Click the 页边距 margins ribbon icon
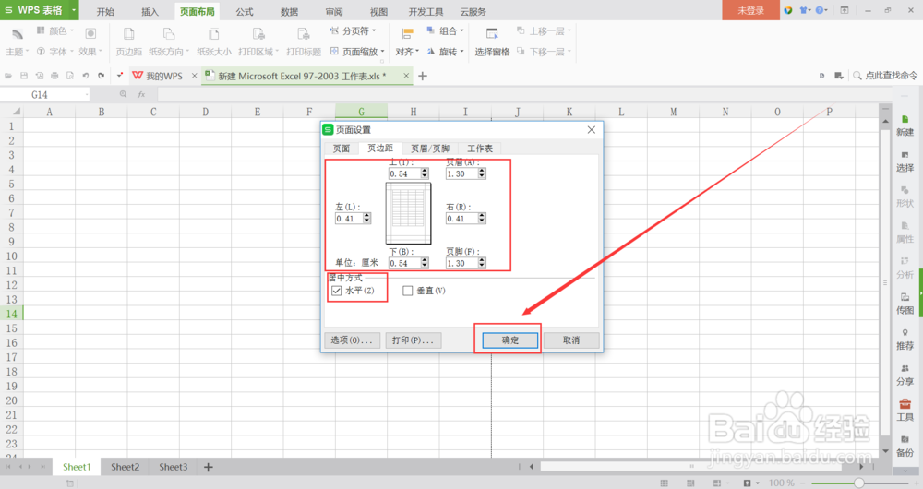Viewport: 923px width, 489px height. (129, 42)
